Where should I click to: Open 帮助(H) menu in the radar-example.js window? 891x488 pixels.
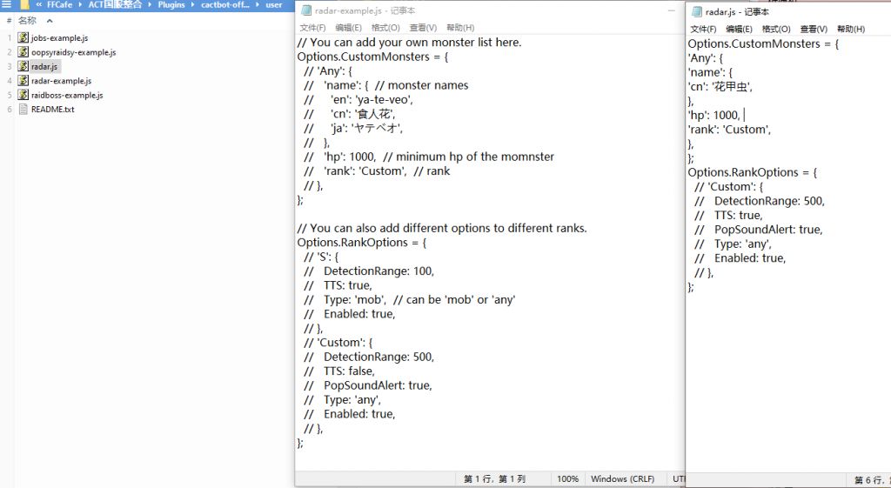point(460,27)
